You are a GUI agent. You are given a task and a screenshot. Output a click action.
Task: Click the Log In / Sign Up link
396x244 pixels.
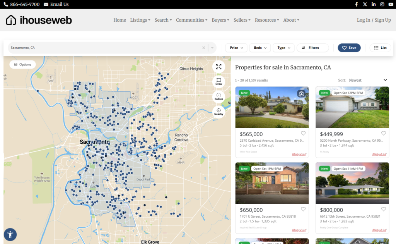pos(374,20)
